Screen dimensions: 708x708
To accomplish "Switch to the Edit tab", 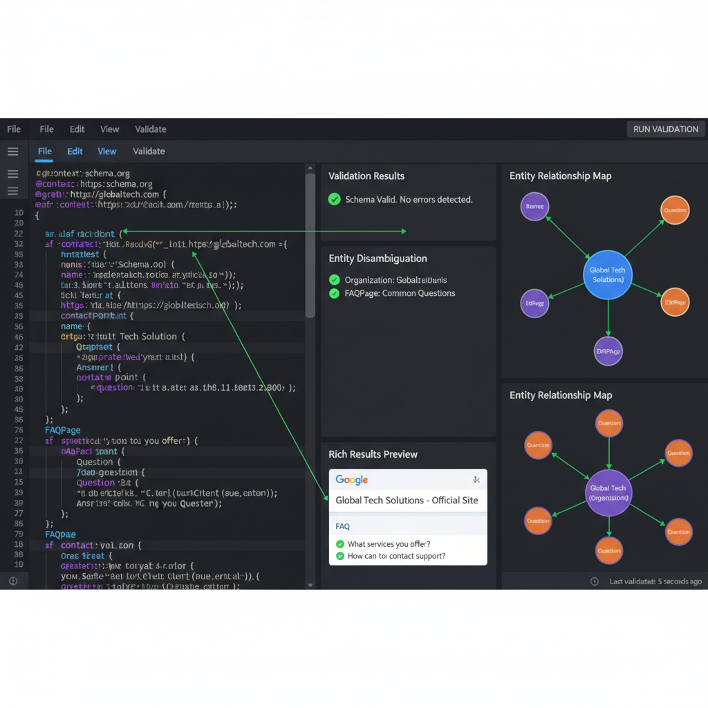I will 75,151.
